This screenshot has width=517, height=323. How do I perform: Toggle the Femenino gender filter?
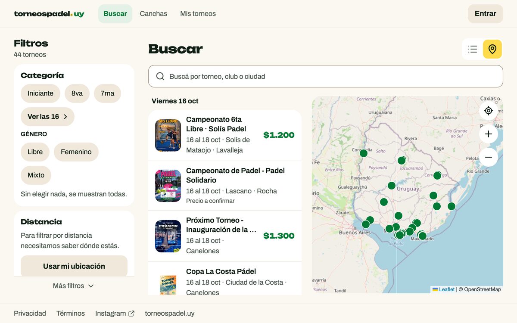(x=76, y=152)
